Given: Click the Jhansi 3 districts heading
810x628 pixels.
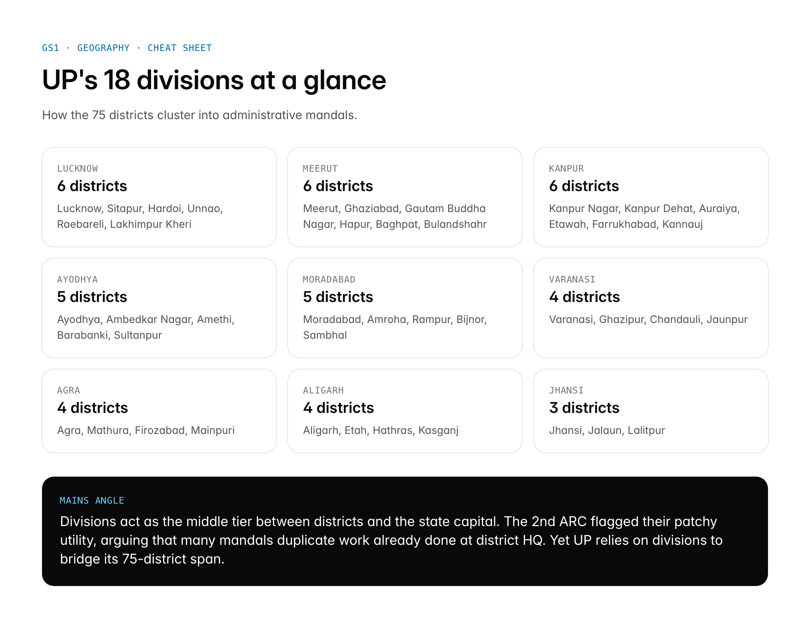Looking at the screenshot, I should point(584,408).
